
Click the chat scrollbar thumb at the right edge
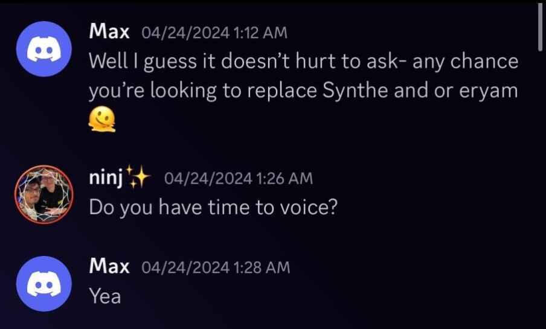[540, 27]
